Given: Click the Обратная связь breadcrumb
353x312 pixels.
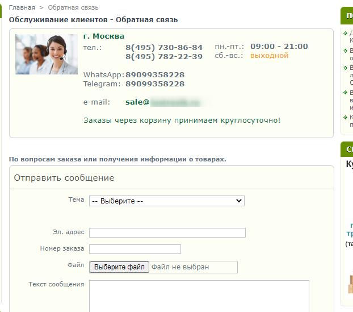Looking at the screenshot, I should (73, 7).
